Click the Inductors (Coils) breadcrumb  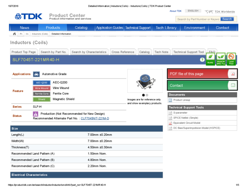(40, 34)
